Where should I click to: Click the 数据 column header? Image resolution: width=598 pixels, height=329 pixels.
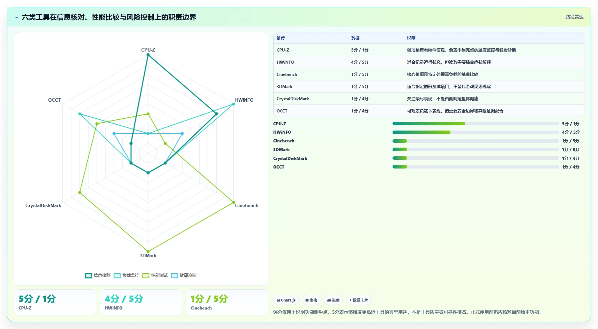[355, 38]
